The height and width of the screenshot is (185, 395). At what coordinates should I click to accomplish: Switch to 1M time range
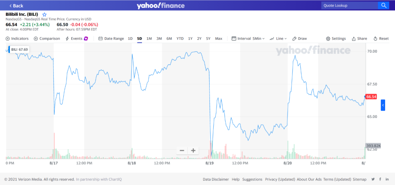click(149, 39)
